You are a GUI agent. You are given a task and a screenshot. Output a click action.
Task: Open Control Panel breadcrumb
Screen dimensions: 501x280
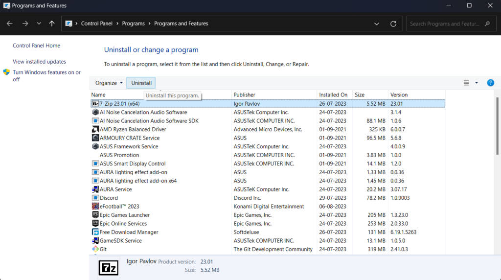point(96,23)
